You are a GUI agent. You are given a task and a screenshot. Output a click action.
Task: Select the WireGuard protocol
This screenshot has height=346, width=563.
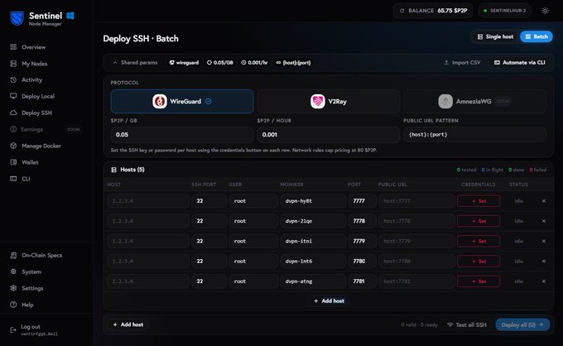coord(182,101)
